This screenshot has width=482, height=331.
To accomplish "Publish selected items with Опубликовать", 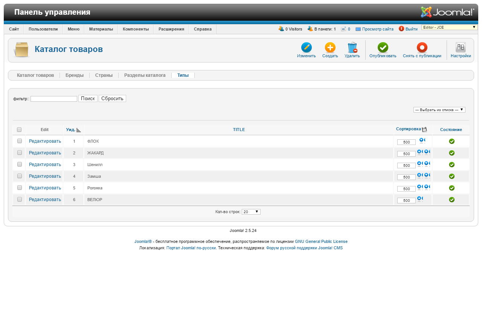I will pos(383,47).
